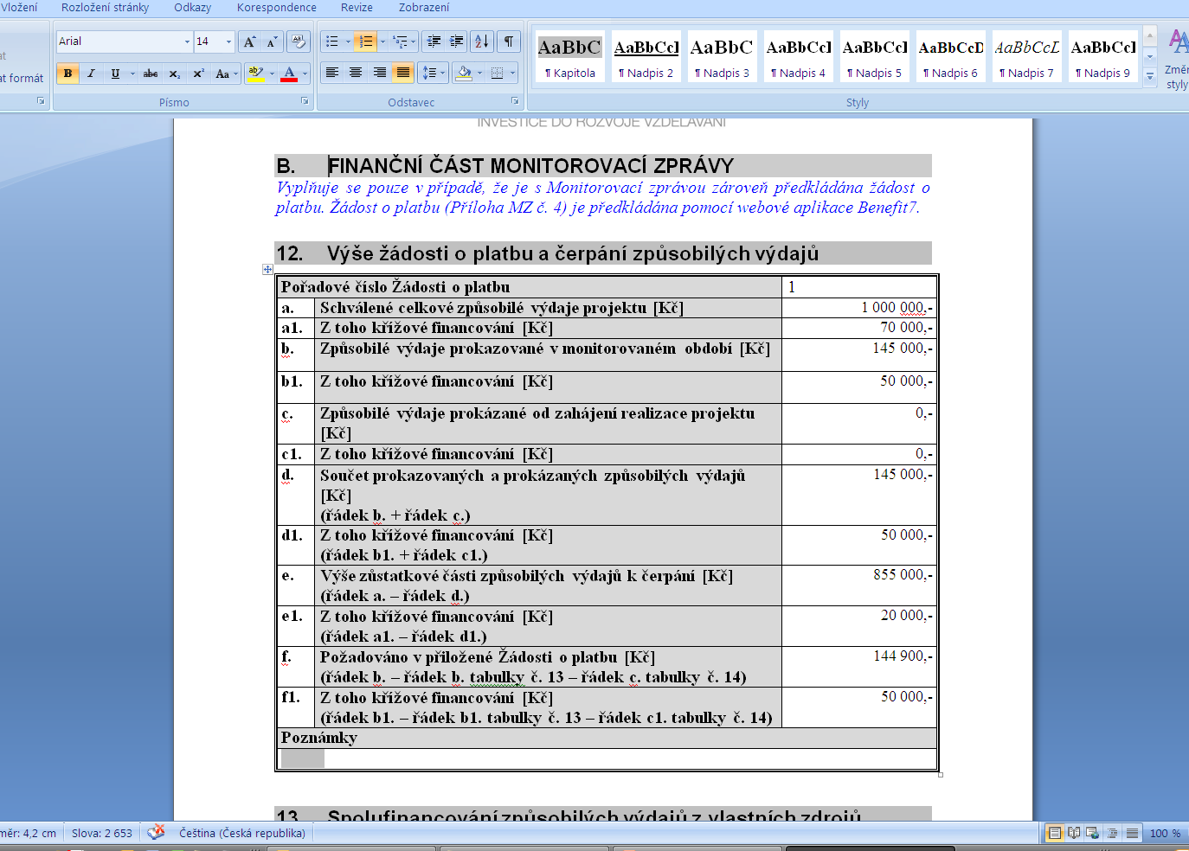1189x851 pixels.
Task: Switch to Web Layout view
Action: tap(1092, 833)
